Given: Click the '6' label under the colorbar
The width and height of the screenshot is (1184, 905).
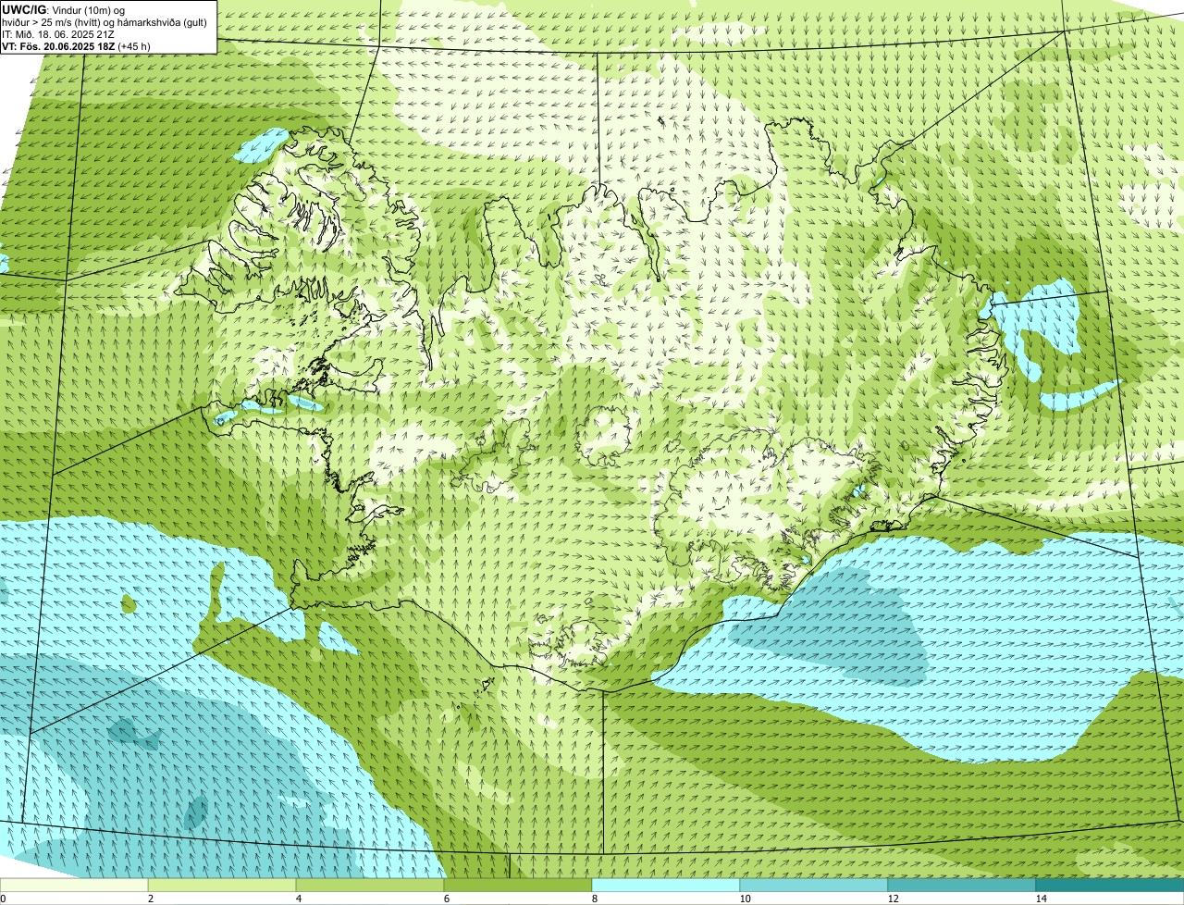Looking at the screenshot, I should [446, 899].
